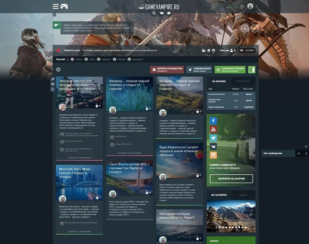
Task: Click the round chart icon on banner
Action: [255, 28]
